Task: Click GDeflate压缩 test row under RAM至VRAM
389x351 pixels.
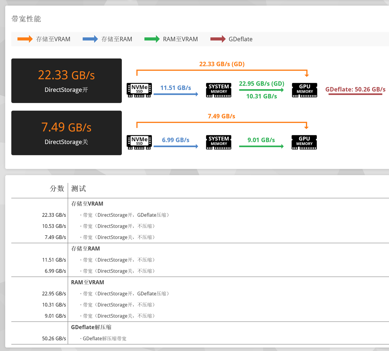Action: tap(125, 294)
